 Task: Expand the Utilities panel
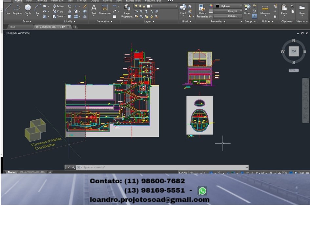(268, 21)
